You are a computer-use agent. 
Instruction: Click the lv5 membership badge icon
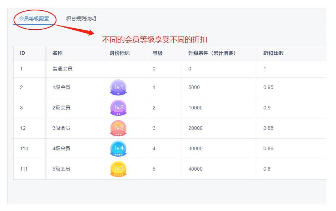118,169
